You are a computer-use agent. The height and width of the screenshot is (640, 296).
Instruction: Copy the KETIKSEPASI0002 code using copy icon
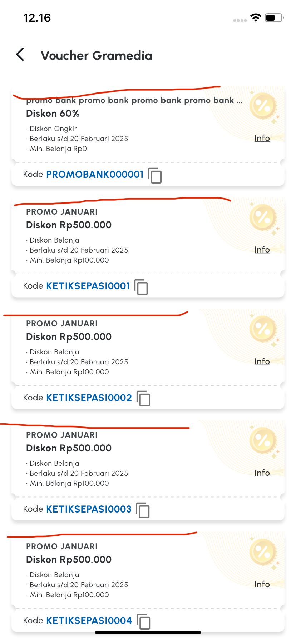[x=143, y=398]
